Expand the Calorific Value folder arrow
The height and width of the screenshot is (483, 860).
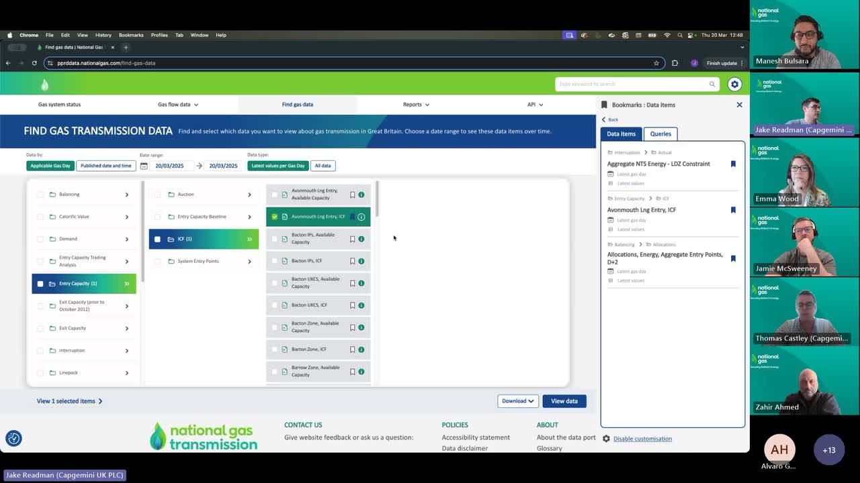click(x=126, y=217)
